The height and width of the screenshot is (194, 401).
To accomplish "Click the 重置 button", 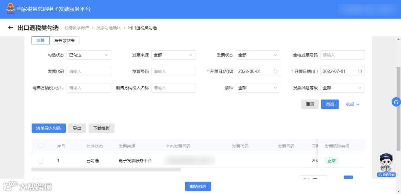I will pyautogui.click(x=310, y=104).
